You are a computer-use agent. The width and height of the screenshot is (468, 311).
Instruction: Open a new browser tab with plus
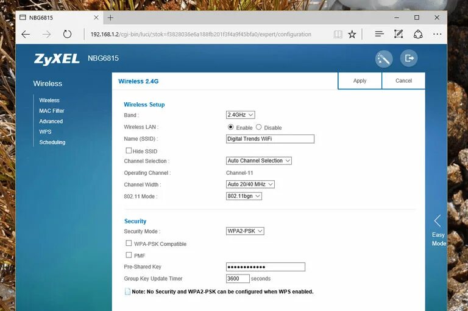[110, 18]
